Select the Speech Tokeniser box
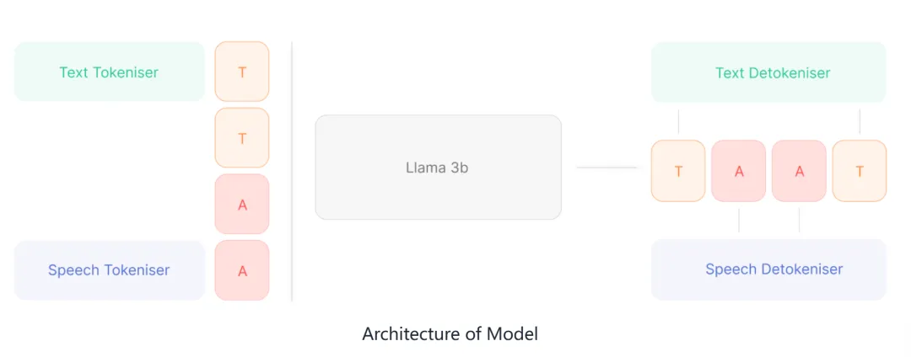 (x=109, y=270)
